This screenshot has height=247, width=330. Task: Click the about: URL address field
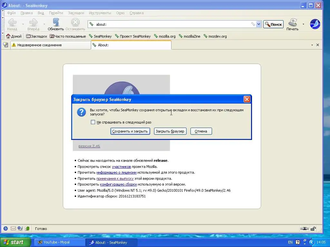pyautogui.click(x=173, y=24)
